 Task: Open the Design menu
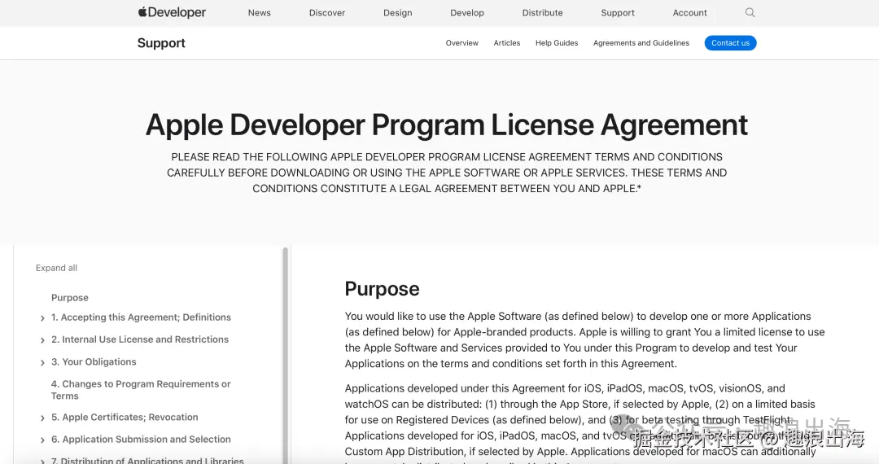tap(397, 13)
